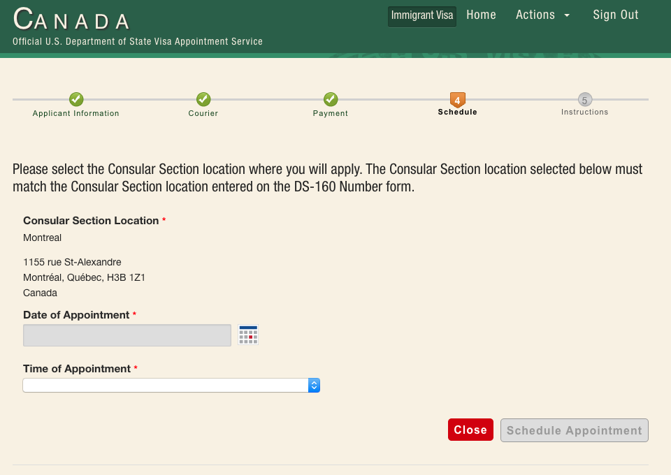The width and height of the screenshot is (671, 475).
Task: Click the red Close button
Action: [470, 430]
